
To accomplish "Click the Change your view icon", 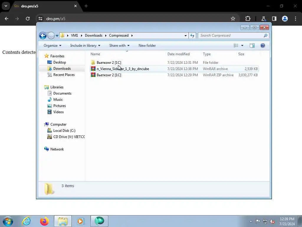I will coord(236,46).
